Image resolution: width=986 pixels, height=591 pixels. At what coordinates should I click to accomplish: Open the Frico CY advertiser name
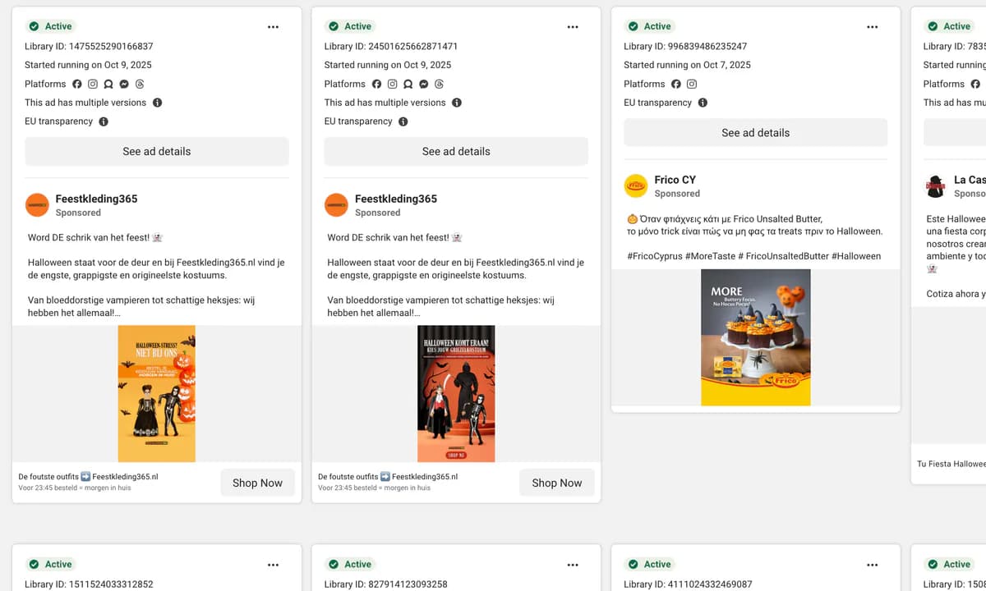(675, 180)
